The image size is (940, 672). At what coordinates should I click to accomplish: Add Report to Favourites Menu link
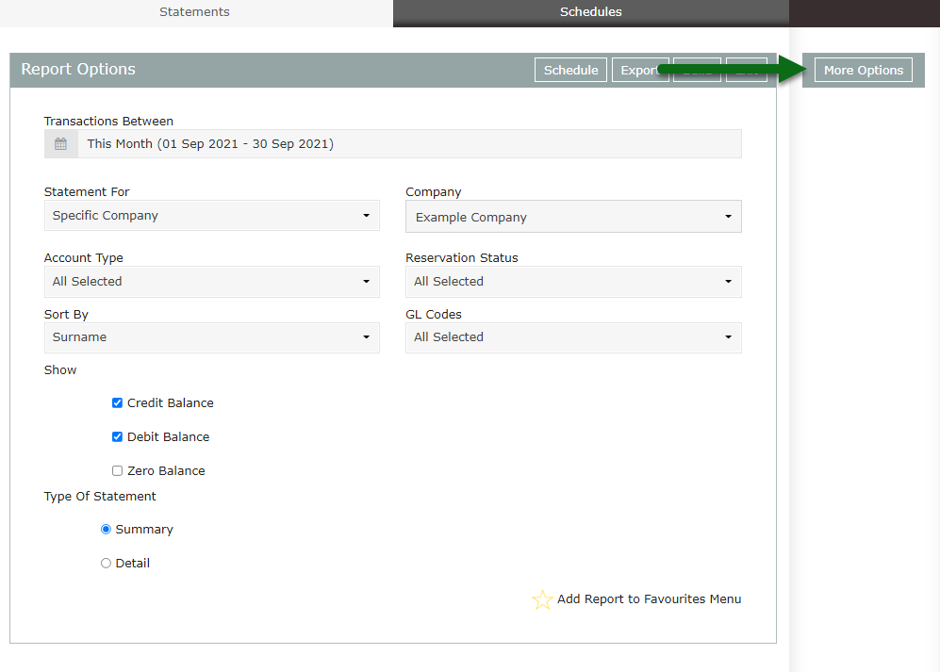[650, 599]
